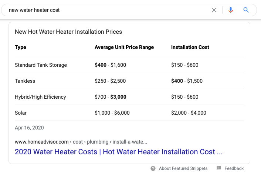The height and width of the screenshot is (174, 261).
Task: Open About Featured Snippets link
Action: coord(183,168)
